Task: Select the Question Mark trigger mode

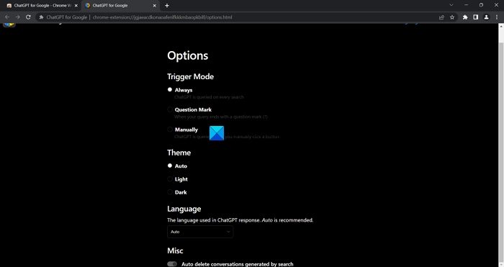Action: tap(170, 109)
